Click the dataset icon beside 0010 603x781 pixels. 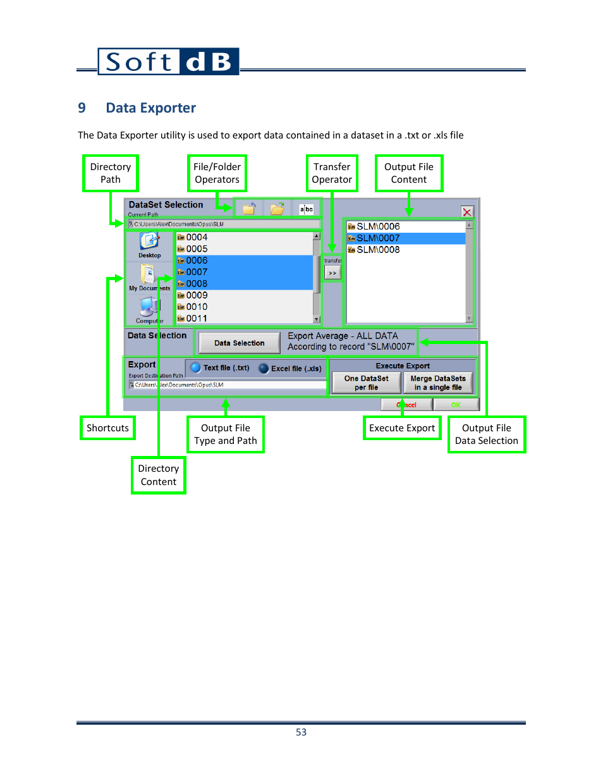181,307
